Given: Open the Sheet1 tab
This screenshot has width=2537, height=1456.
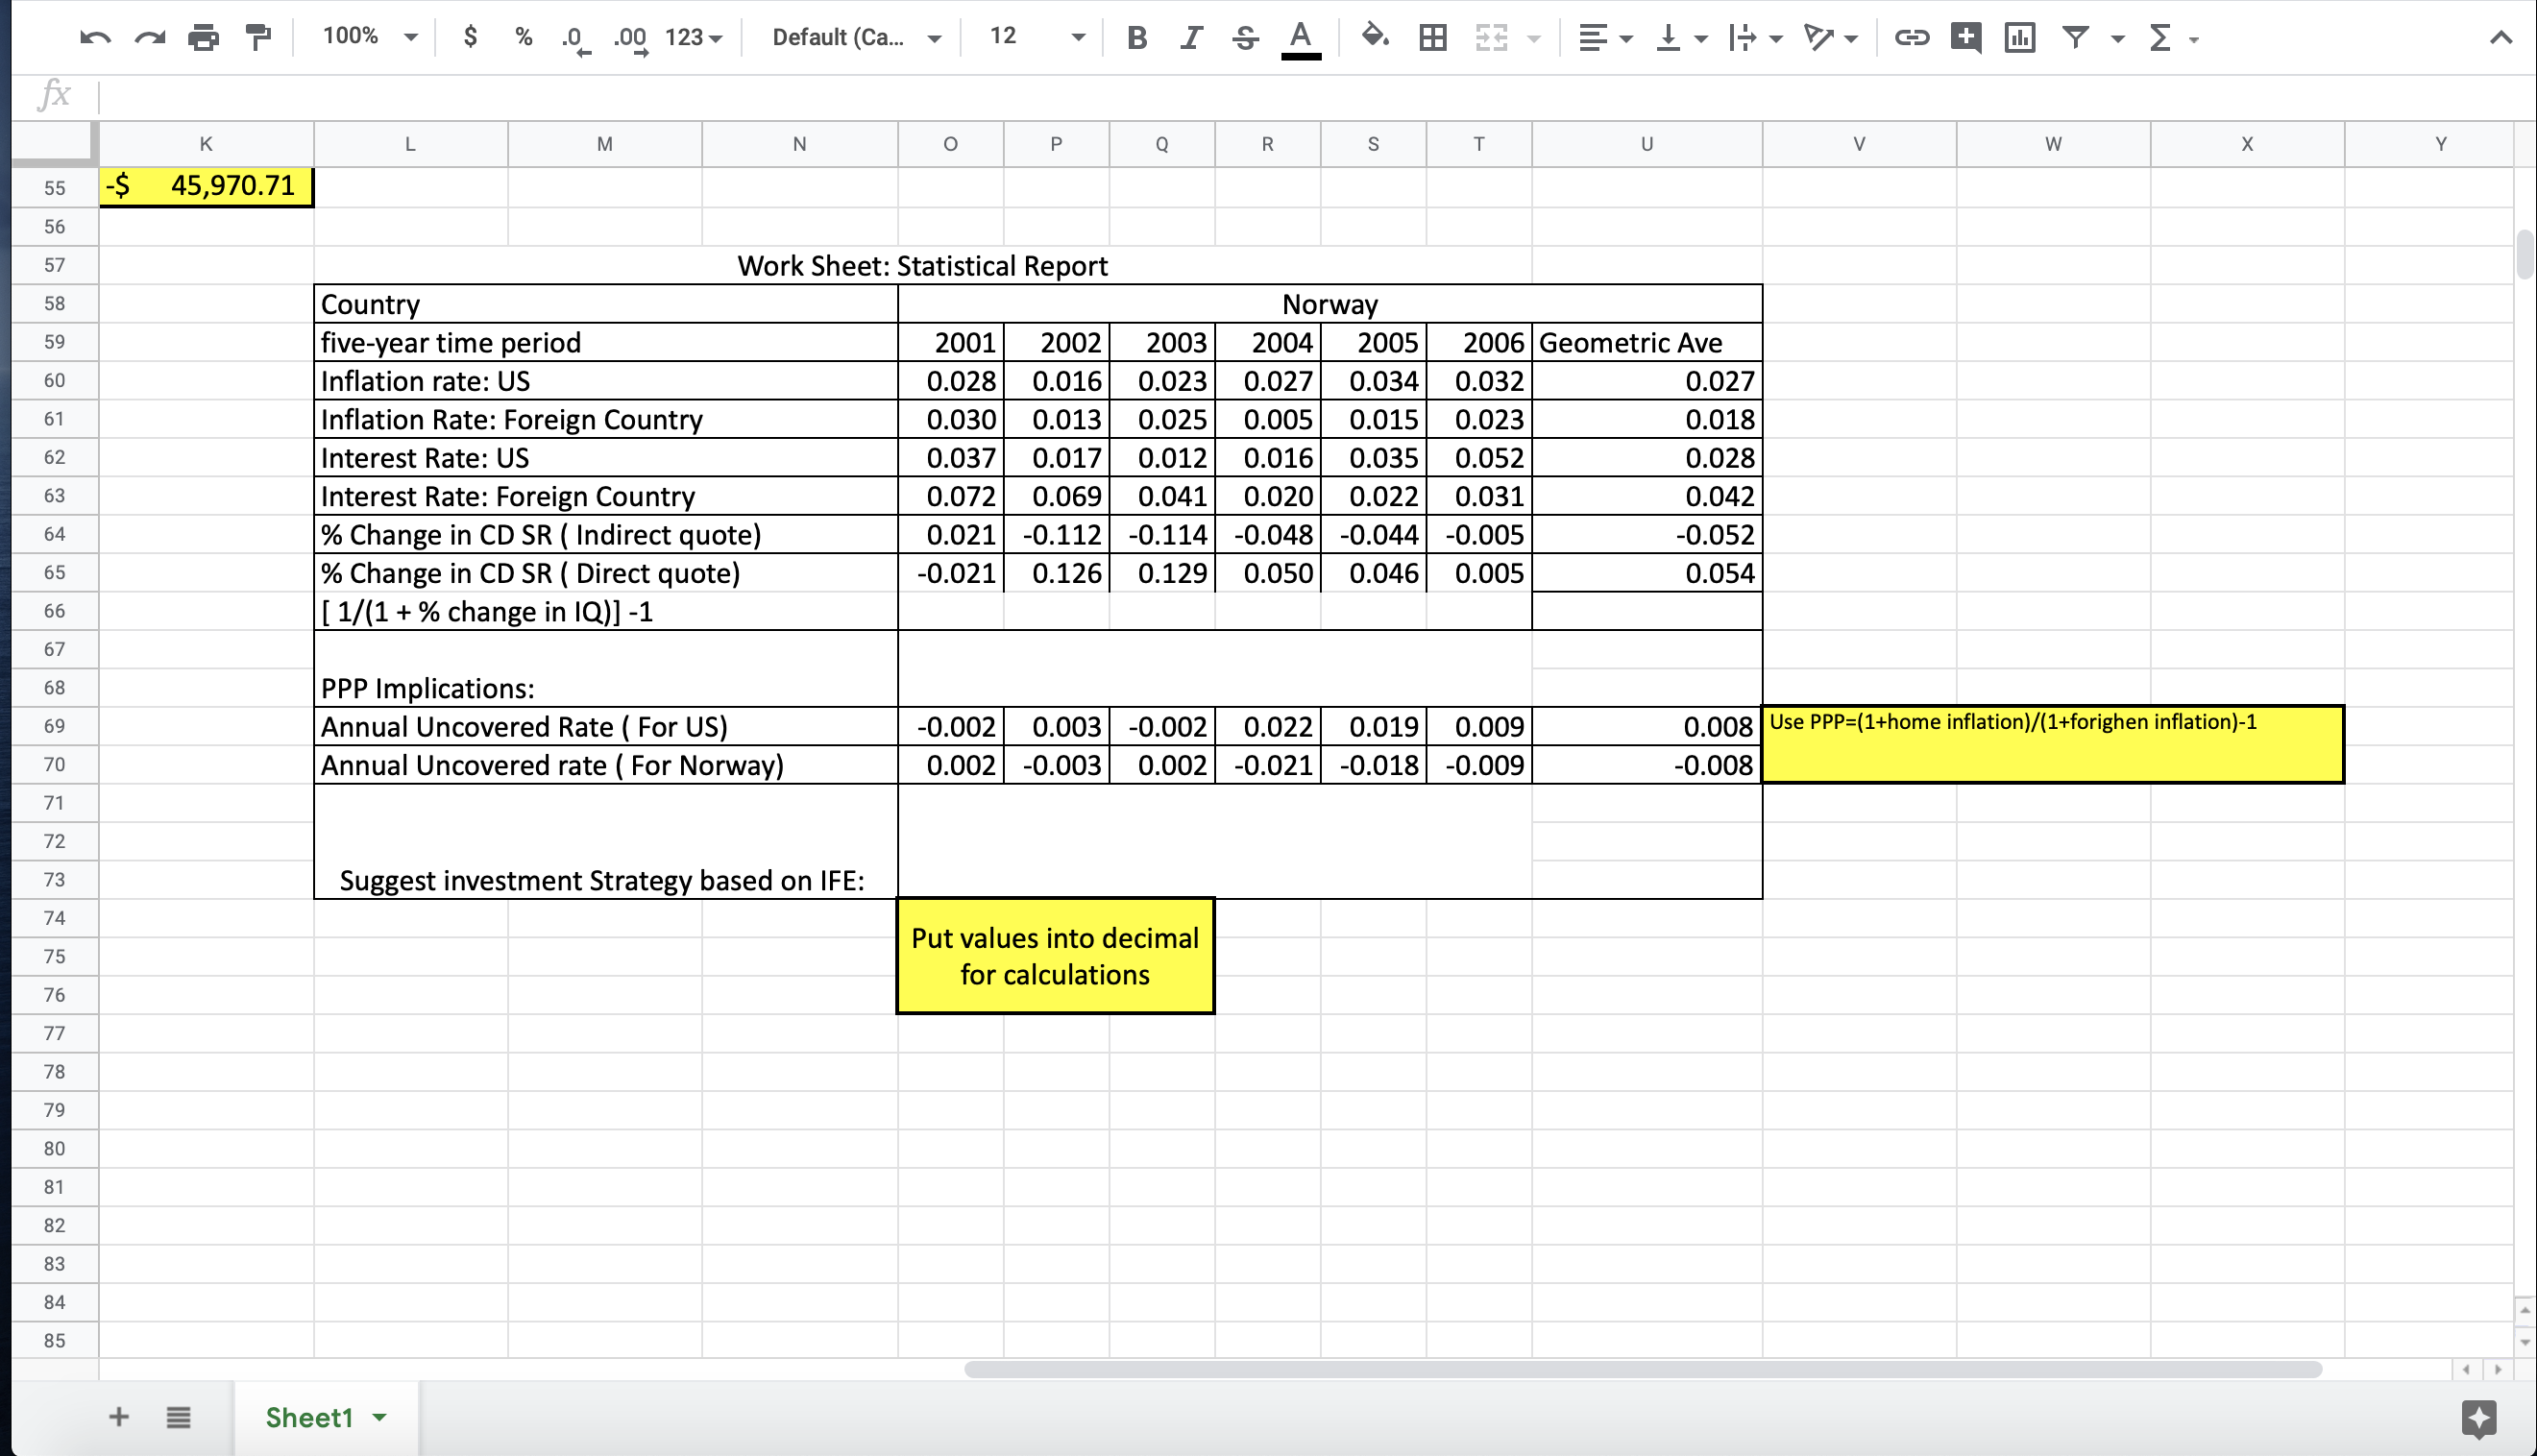Looking at the screenshot, I should click(310, 1417).
